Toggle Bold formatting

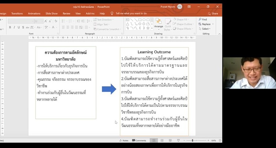(10, 27)
